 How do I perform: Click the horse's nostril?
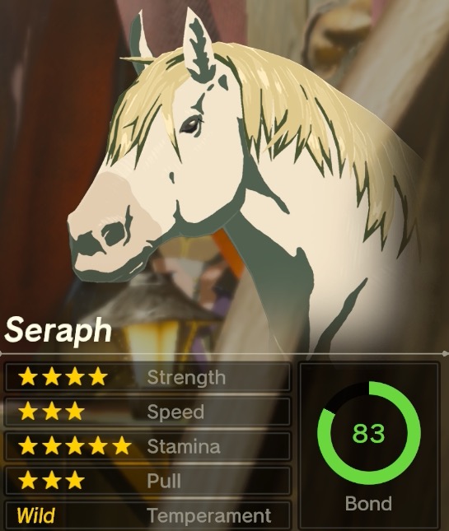pos(115,233)
